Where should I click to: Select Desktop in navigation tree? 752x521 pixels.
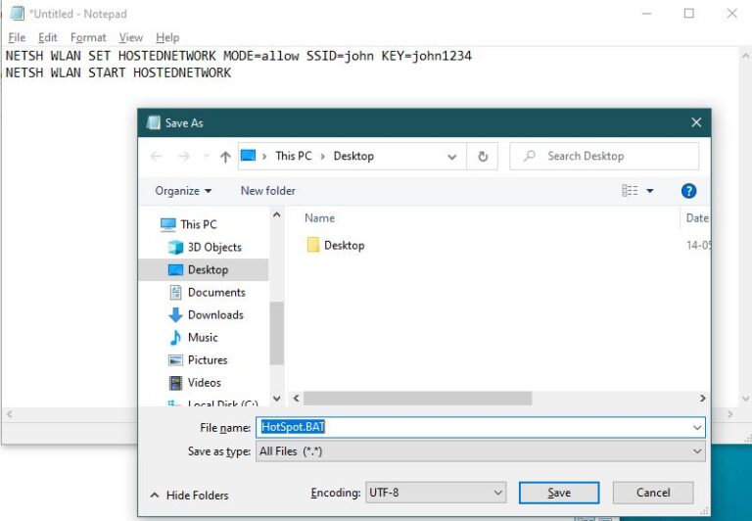click(208, 269)
